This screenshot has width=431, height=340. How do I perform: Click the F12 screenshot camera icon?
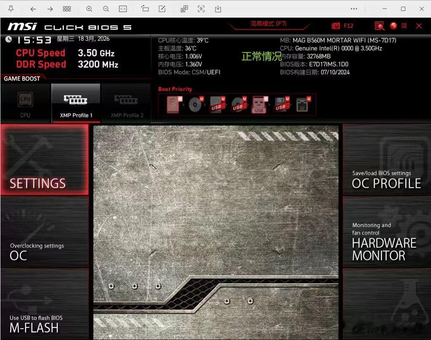click(x=335, y=26)
